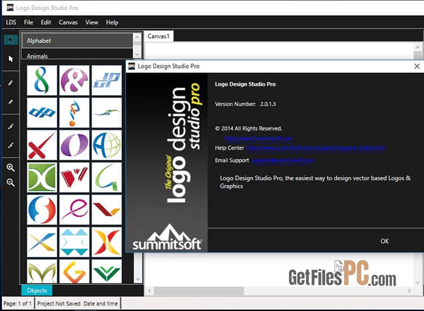This screenshot has width=424, height=311.
Task: Choose the green square X logo
Action: click(x=42, y=177)
